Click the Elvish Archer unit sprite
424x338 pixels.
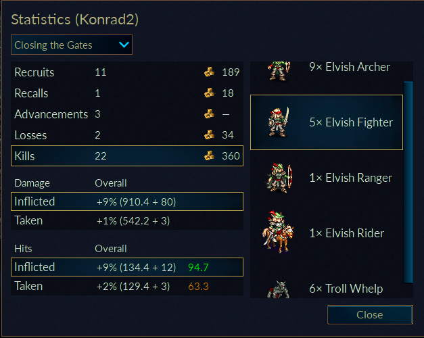pos(279,71)
